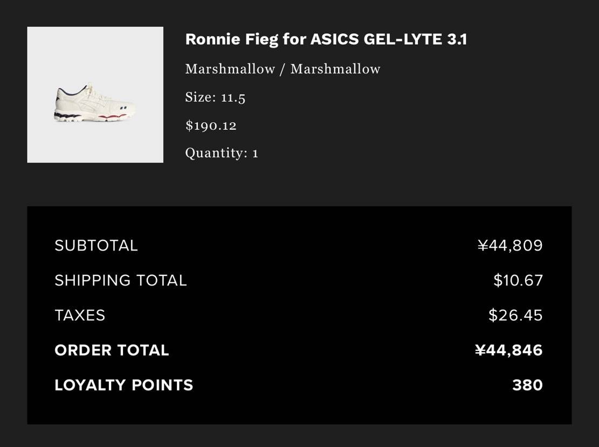Click the Quantity: 1 text
599x447 pixels.
(222, 153)
